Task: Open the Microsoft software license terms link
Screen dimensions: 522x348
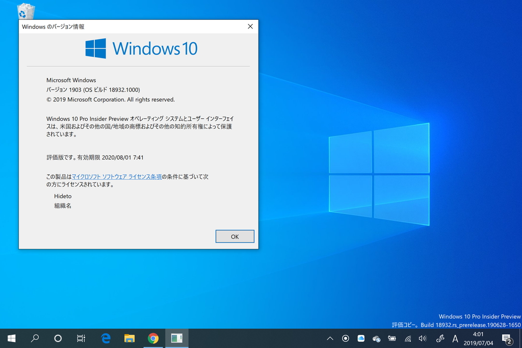Action: tap(118, 176)
